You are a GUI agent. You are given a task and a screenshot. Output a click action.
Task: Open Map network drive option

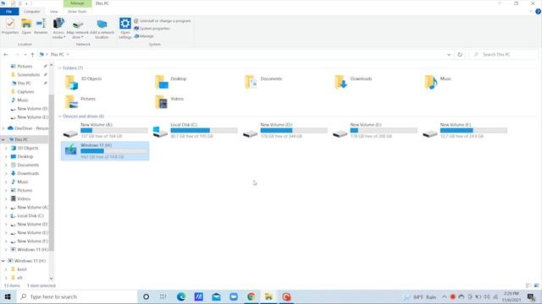77,28
